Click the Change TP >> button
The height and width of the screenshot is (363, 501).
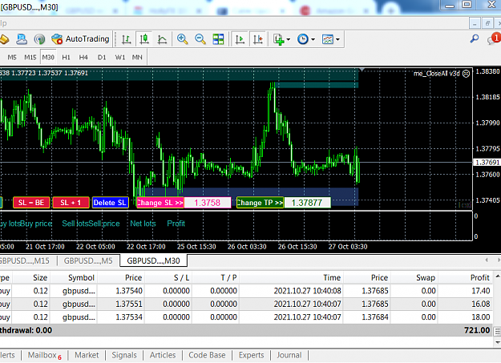click(260, 203)
